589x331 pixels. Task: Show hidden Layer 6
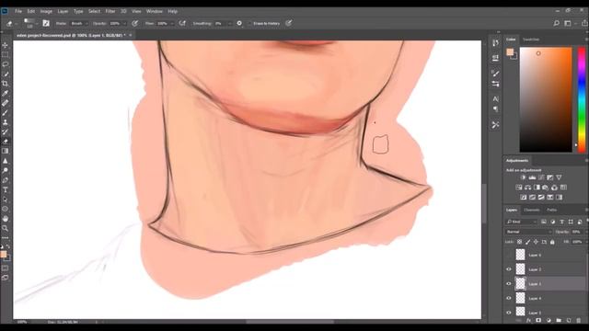[509, 255]
